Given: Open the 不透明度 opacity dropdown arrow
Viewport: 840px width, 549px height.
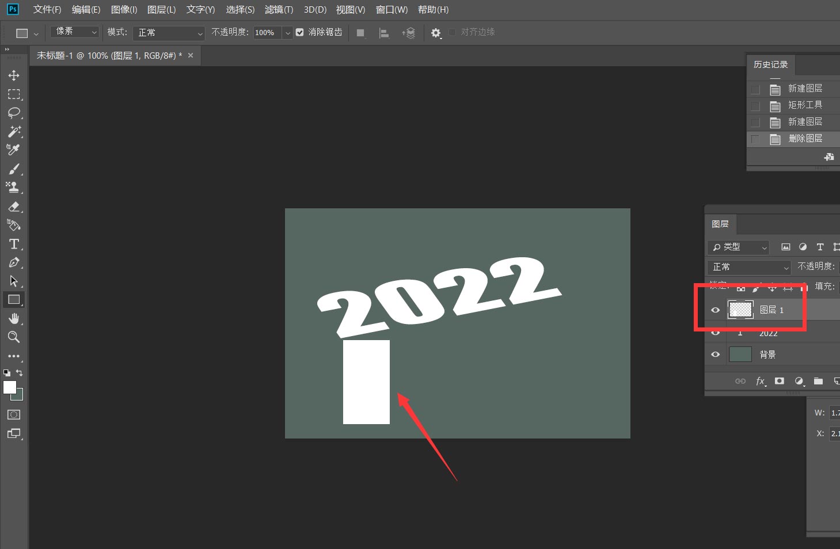Looking at the screenshot, I should (287, 33).
